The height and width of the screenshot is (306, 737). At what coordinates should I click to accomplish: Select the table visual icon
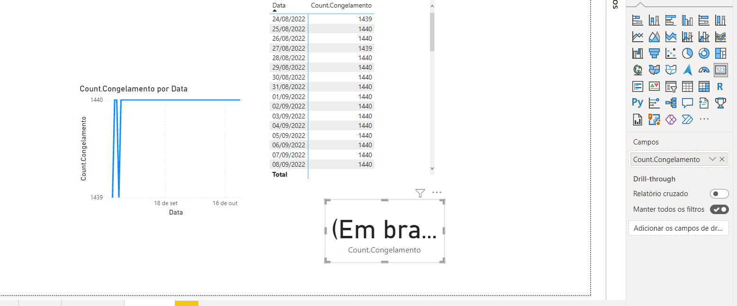click(x=687, y=87)
